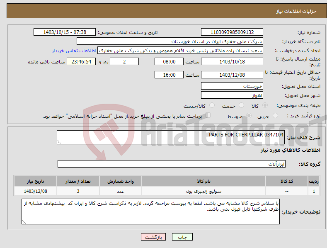Image resolution: width=327 pixels, height=248 pixels.
Task: Click the product code cell showing --
Action: (287, 191)
